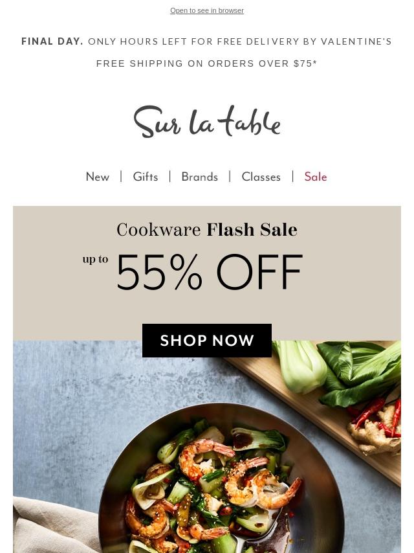The image size is (414, 553).
Task: Click the 55% OFF promotion text
Action: pyautogui.click(x=210, y=272)
